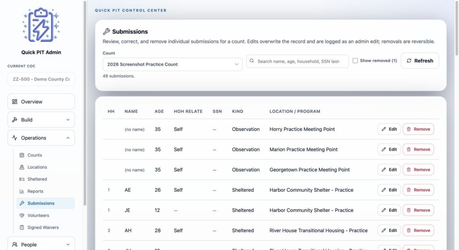
Task: Click pencil icon in the AH row
Action: click(x=384, y=230)
